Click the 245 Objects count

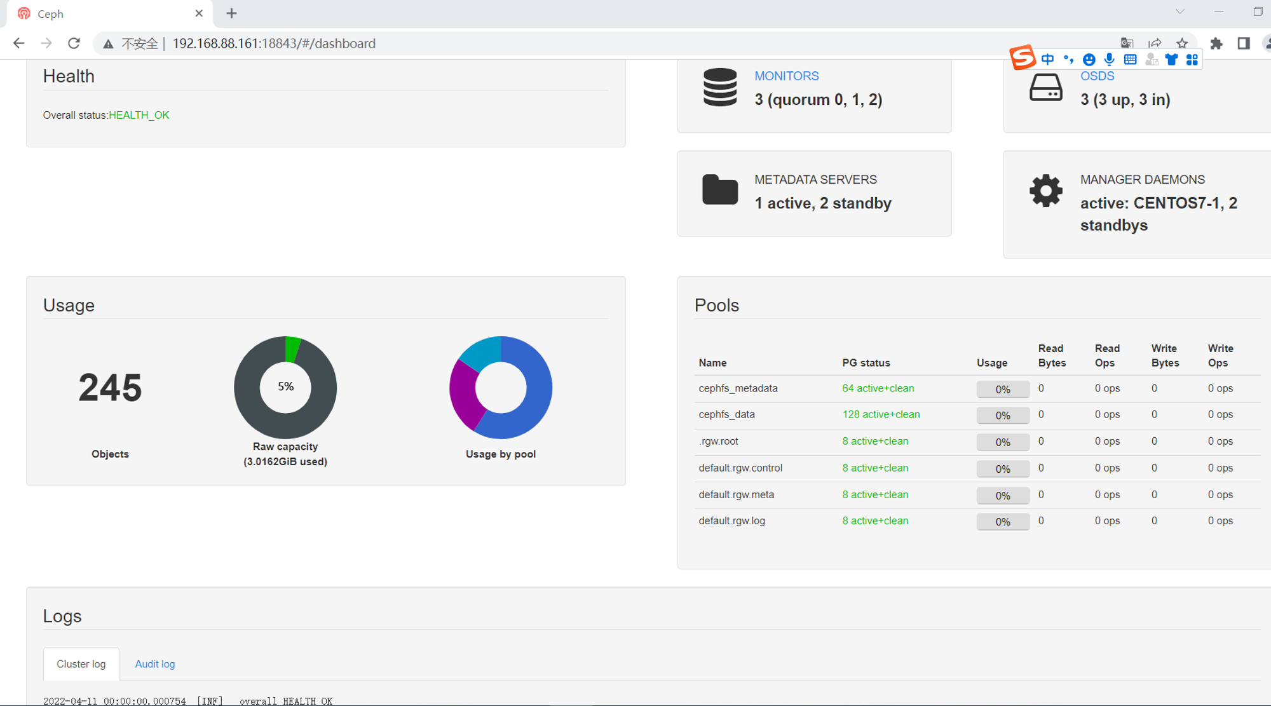click(x=110, y=387)
